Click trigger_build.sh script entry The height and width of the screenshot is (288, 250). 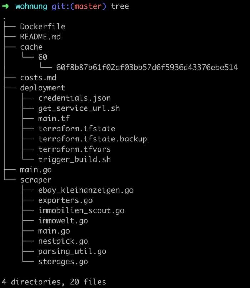coord(74,159)
